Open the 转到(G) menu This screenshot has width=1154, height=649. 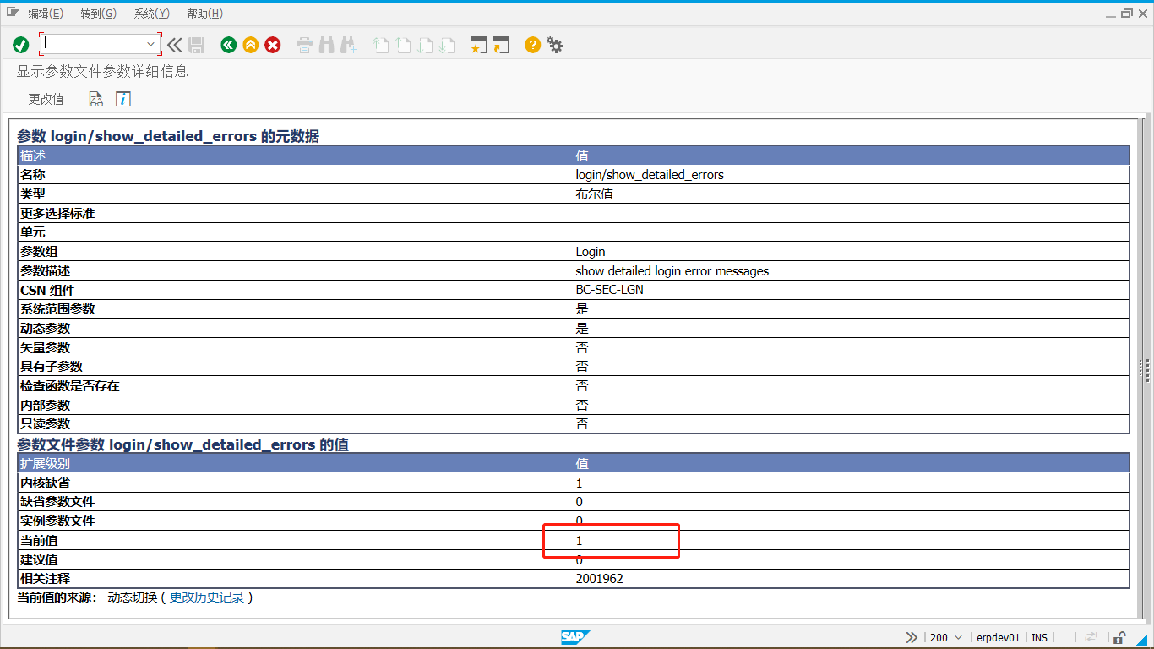(x=99, y=14)
